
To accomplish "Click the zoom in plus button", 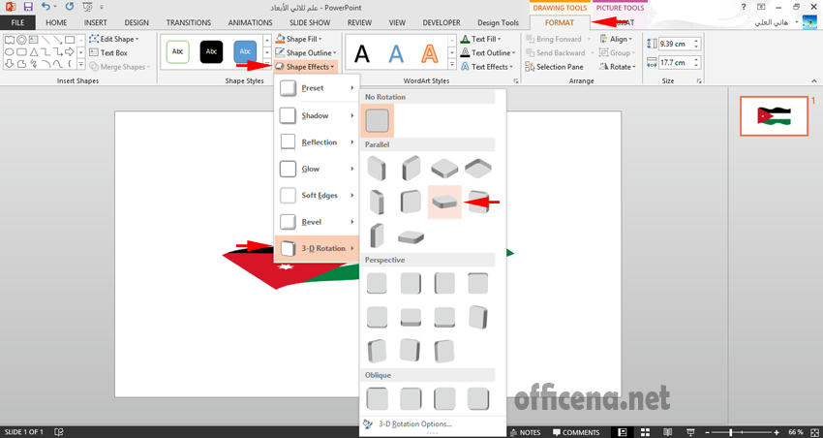I will coord(777,432).
